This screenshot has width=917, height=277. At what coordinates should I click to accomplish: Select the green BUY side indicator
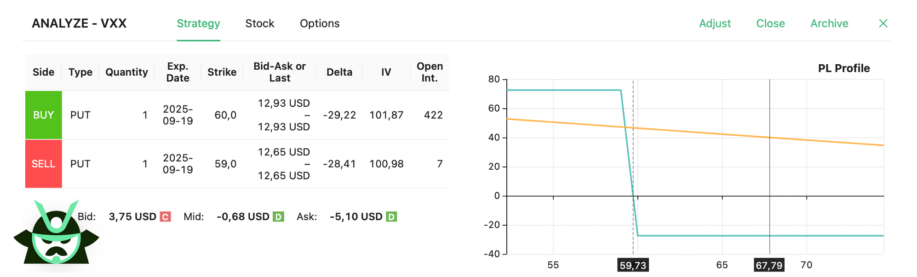click(43, 115)
